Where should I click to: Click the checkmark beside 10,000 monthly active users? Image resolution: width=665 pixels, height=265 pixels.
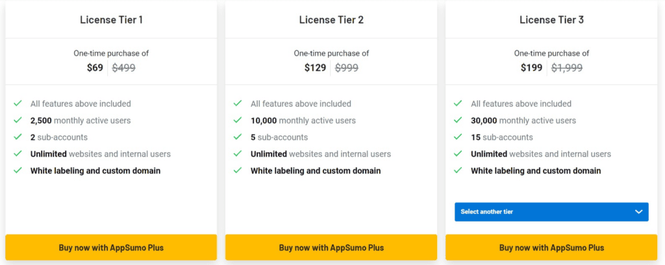238,121
